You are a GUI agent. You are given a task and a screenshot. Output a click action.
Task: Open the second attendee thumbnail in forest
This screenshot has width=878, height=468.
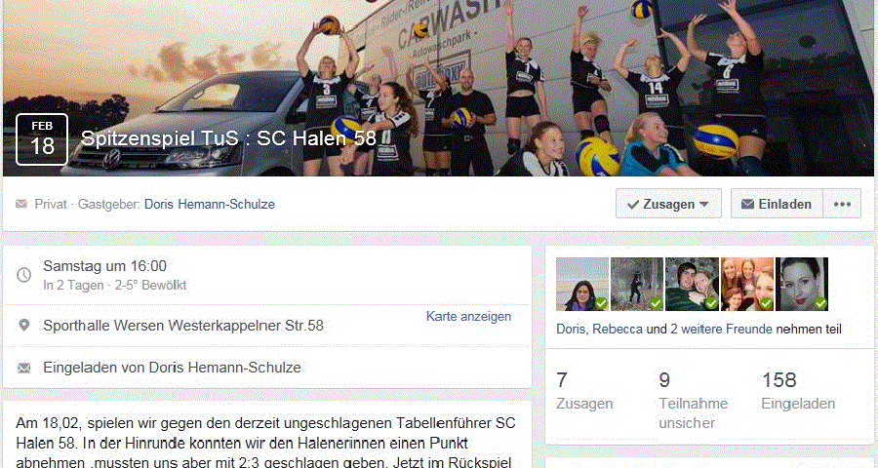pyautogui.click(x=637, y=284)
